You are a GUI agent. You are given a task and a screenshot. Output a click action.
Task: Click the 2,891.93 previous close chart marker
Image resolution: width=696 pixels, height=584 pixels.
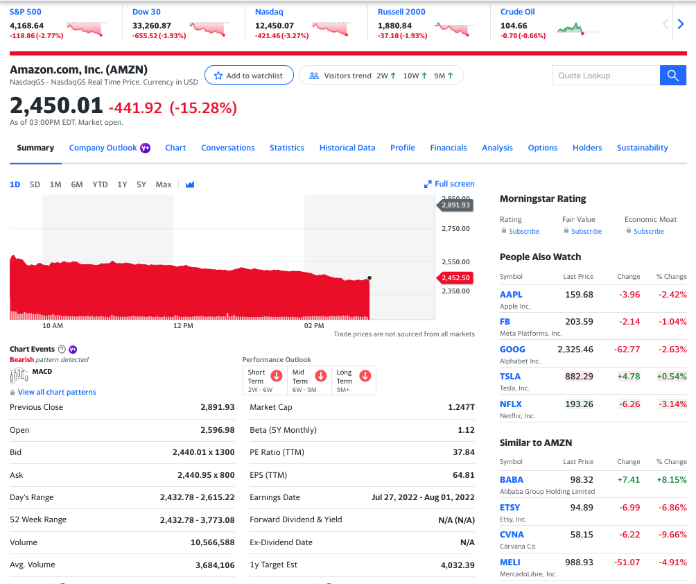(x=455, y=205)
